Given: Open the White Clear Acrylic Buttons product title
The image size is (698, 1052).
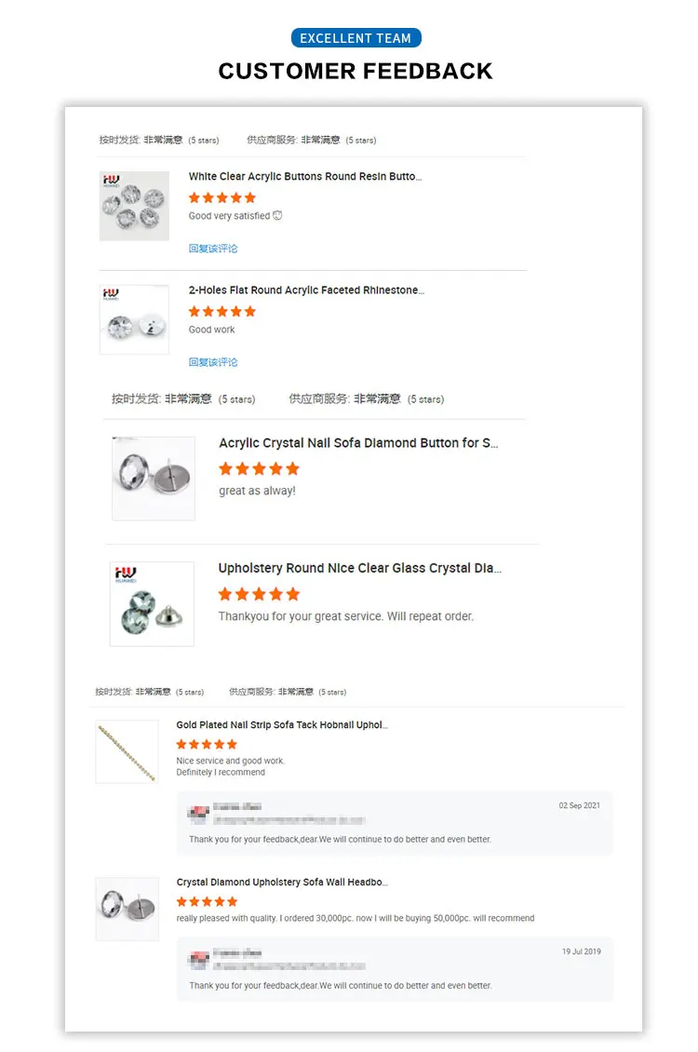Looking at the screenshot, I should point(305,177).
